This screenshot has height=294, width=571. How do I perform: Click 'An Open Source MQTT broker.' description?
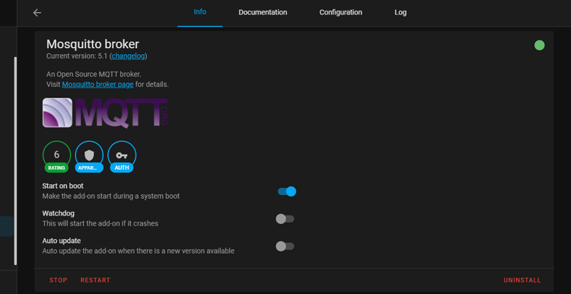click(94, 75)
